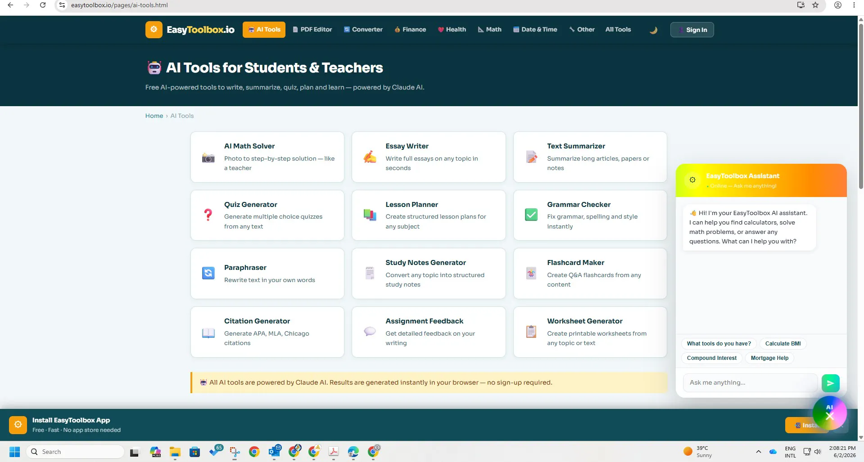Screen dimensions: 864x462
Task: Click the scrollbar down arrow
Action: point(861,437)
